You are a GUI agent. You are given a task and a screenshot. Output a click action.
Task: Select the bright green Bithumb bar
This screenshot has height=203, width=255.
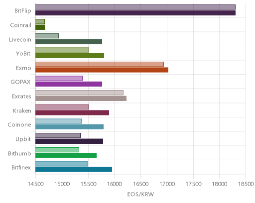[66, 156]
